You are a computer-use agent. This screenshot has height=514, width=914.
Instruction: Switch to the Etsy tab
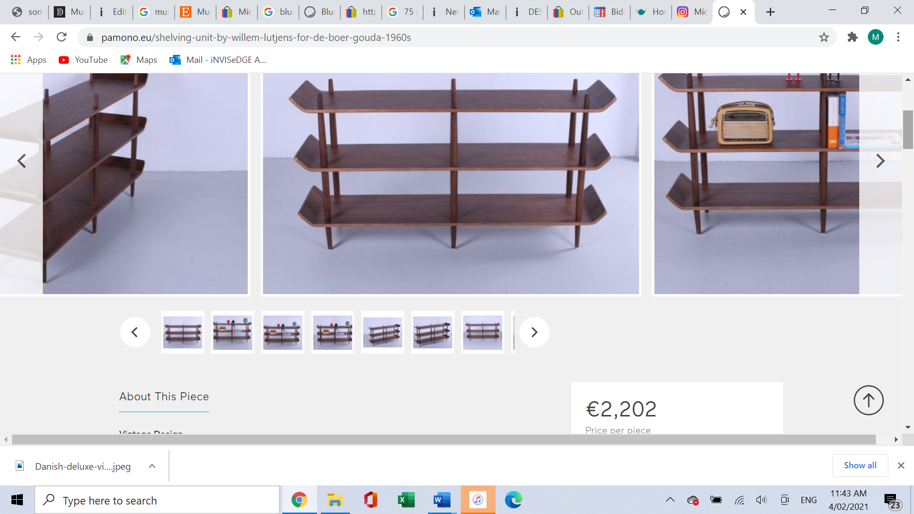click(x=195, y=12)
